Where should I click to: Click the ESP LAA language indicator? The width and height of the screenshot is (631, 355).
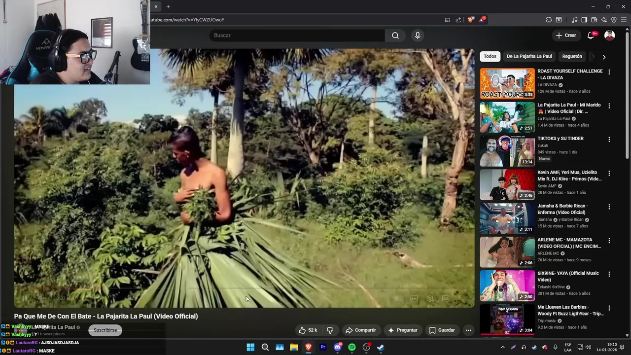tap(568, 347)
